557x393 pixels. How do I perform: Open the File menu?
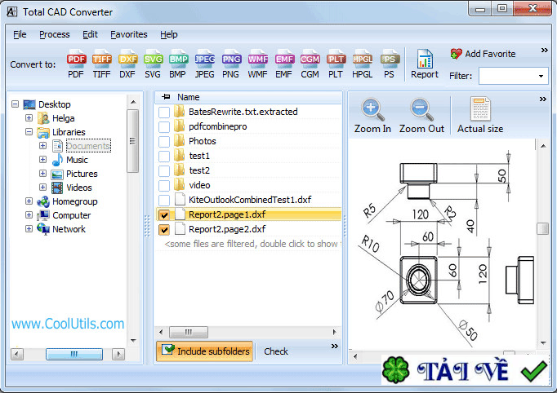click(20, 34)
